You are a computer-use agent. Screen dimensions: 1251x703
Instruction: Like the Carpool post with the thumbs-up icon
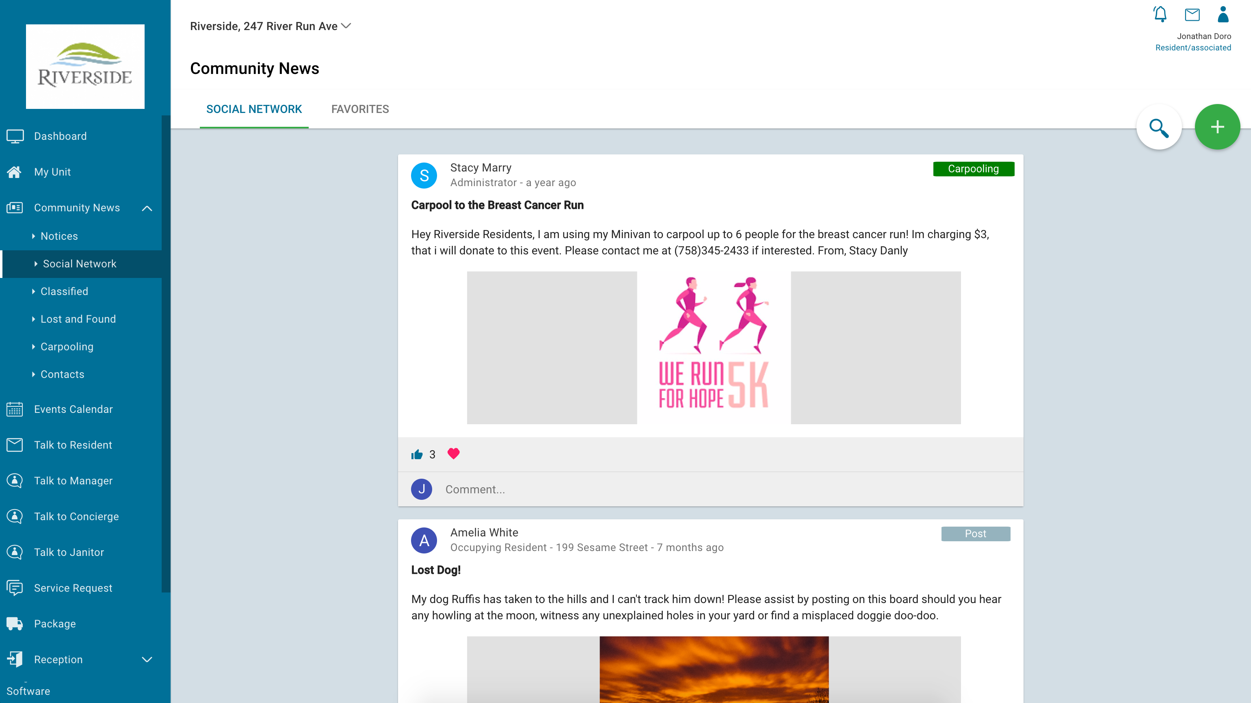[417, 454]
